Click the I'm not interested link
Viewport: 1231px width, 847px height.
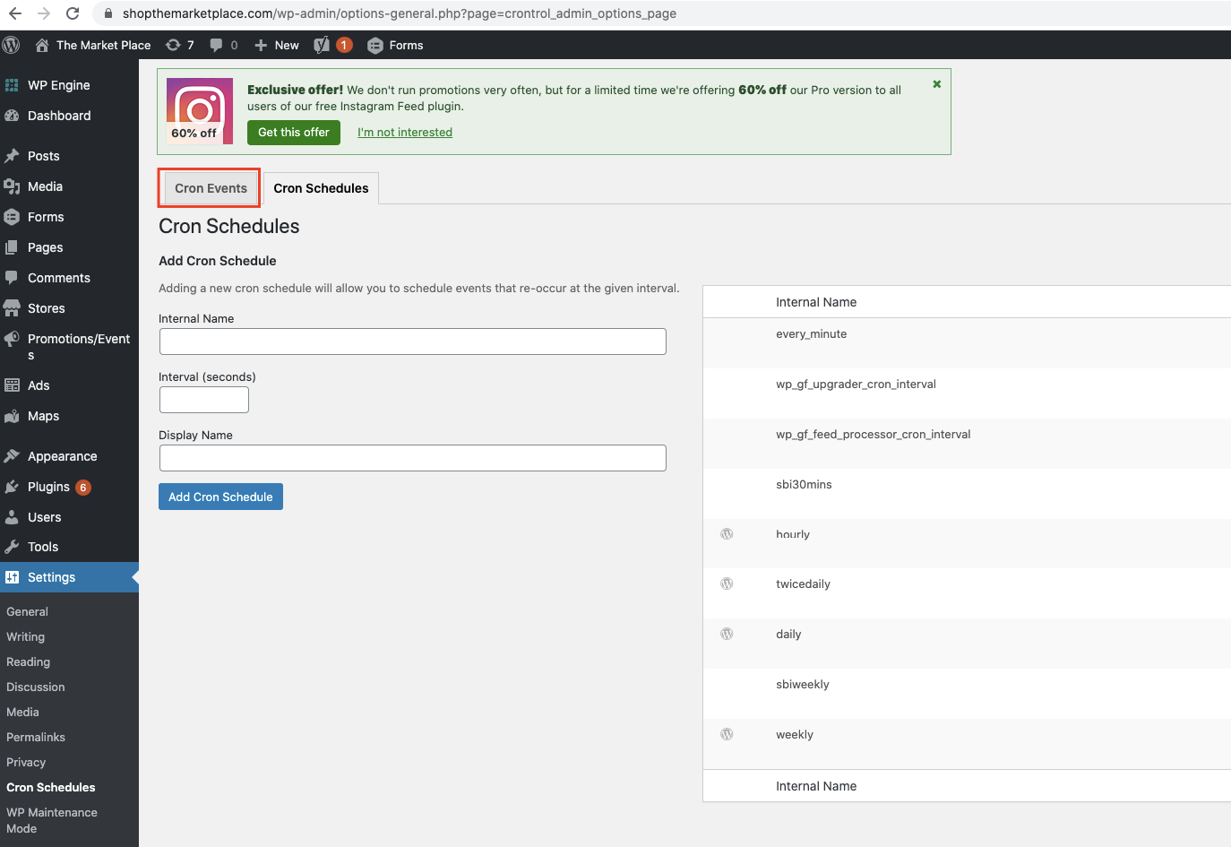405,133
